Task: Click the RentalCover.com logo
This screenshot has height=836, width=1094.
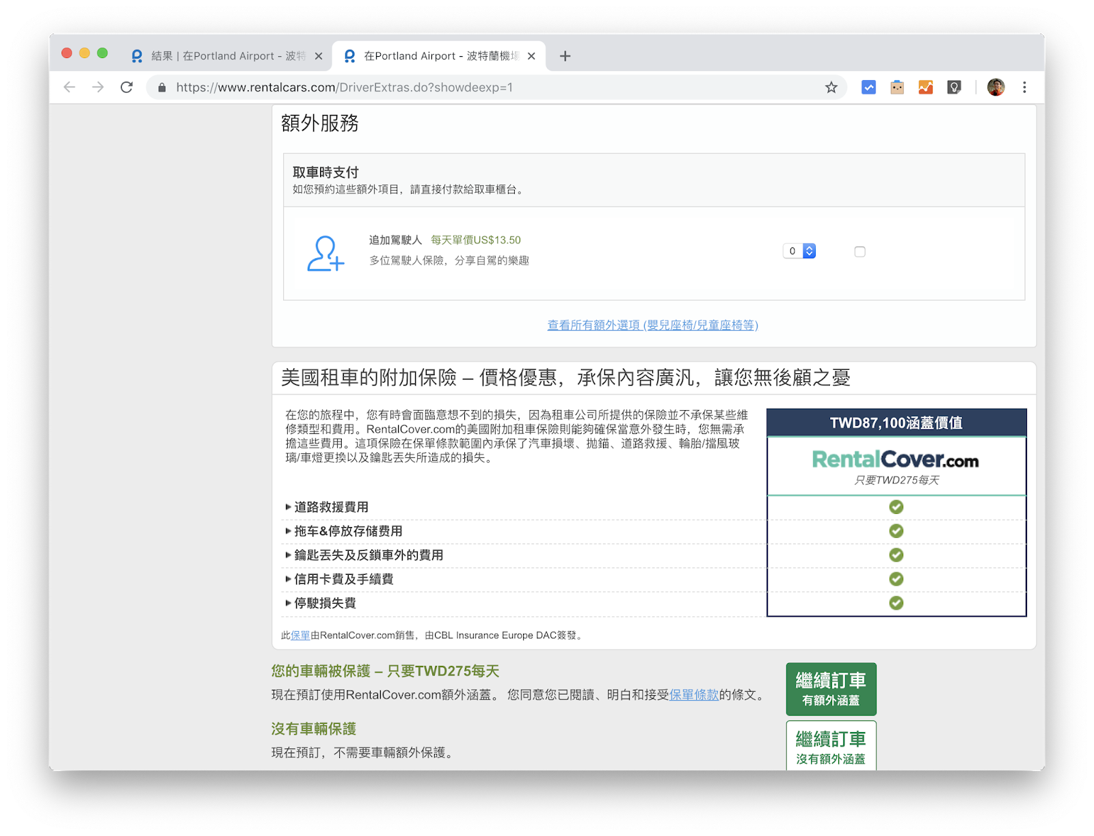Action: 895,459
